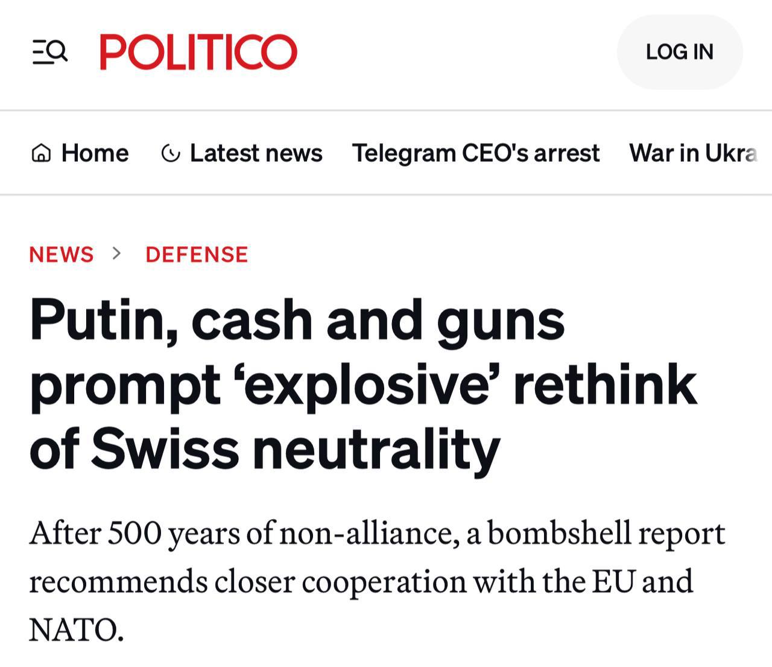The width and height of the screenshot is (772, 667).
Task: Click the red POLITICO logo
Action: pos(198,52)
